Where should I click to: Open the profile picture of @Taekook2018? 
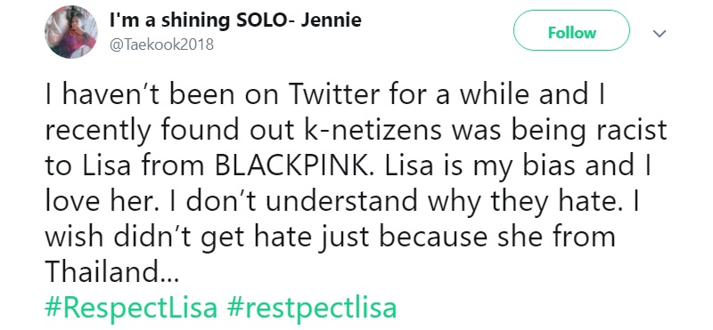70,32
